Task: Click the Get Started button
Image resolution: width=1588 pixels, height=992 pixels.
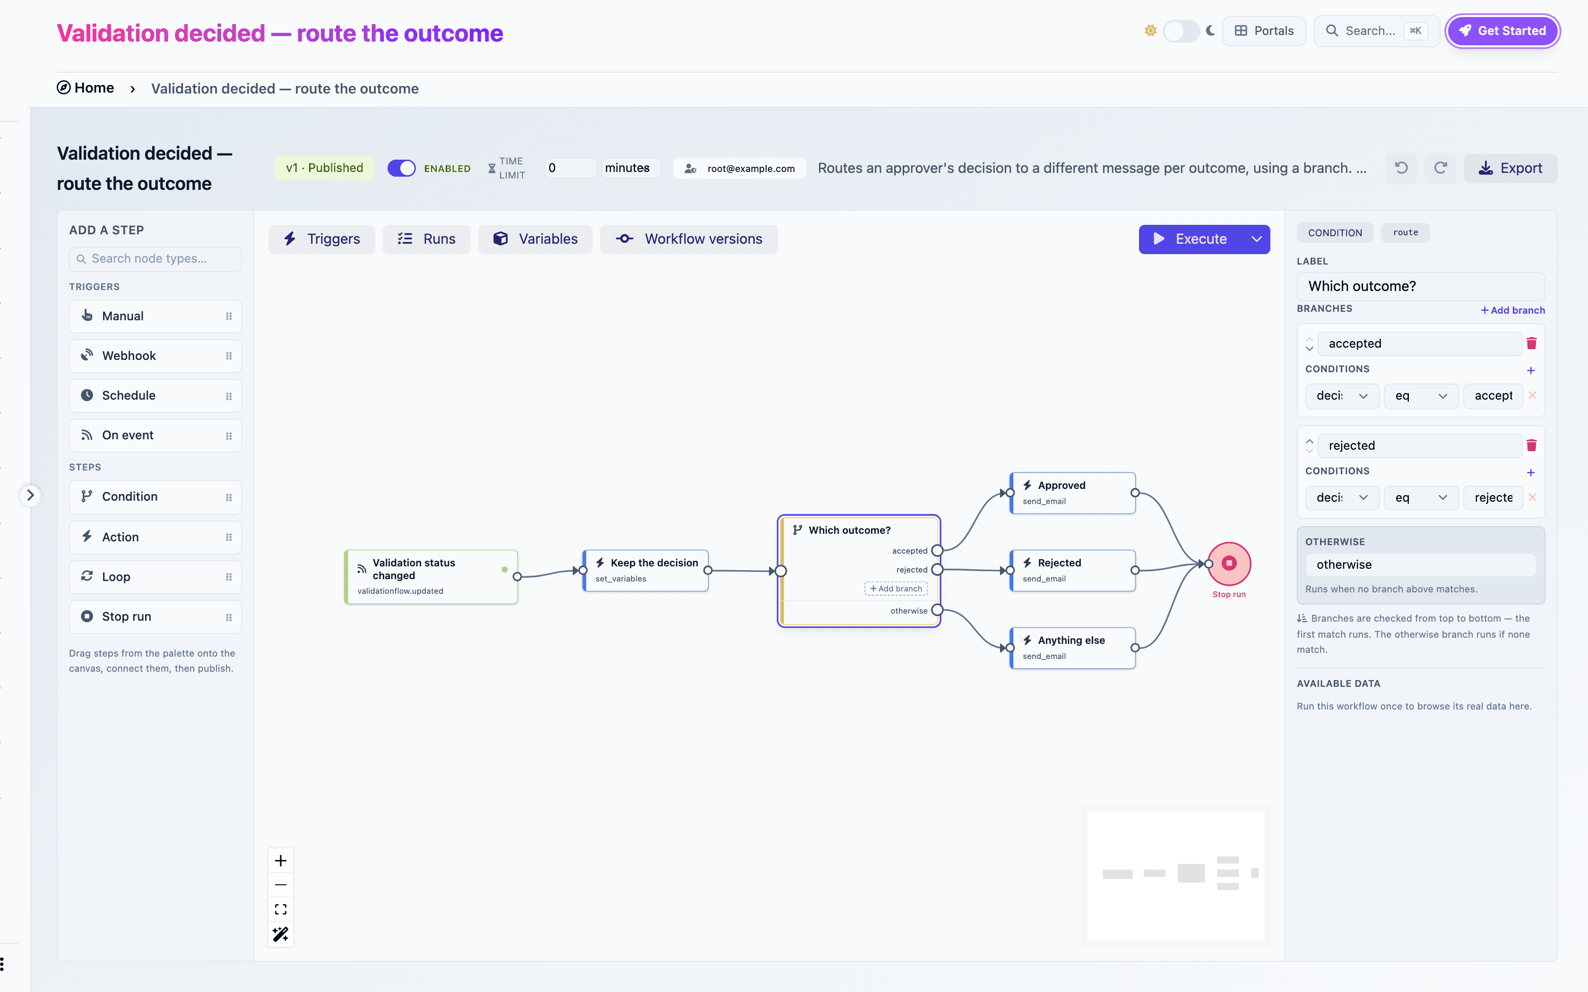Action: pos(1502,31)
